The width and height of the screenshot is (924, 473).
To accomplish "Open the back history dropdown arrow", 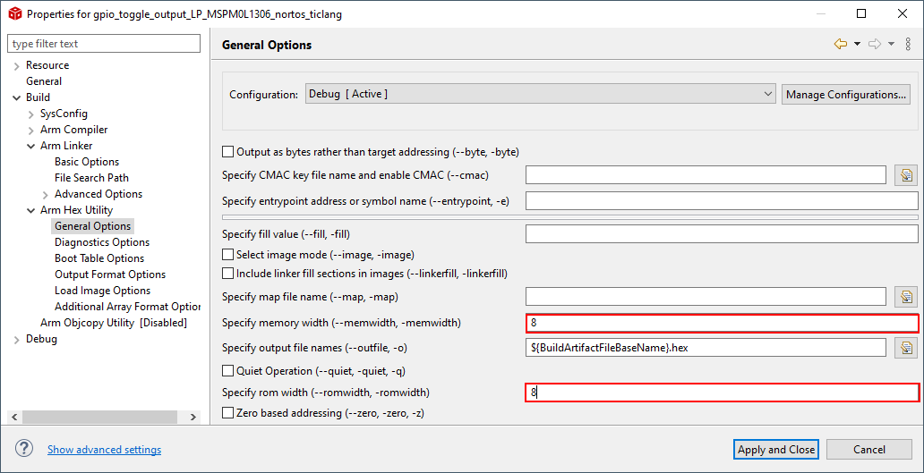I will click(x=857, y=44).
